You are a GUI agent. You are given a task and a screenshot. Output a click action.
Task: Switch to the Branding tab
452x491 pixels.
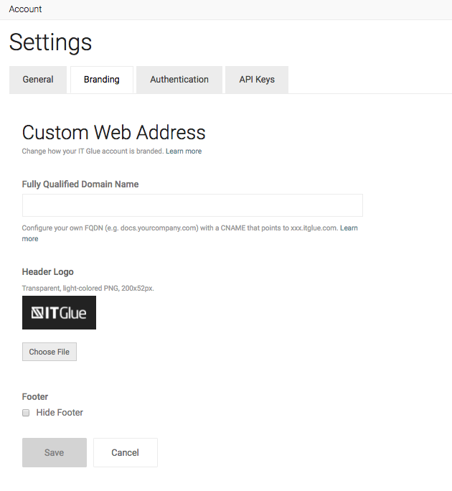[x=101, y=80]
